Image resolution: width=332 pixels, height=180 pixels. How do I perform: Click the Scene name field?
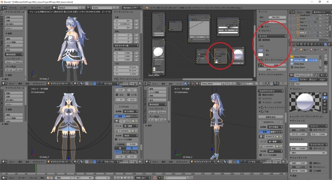click(101, 8)
